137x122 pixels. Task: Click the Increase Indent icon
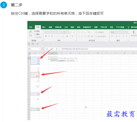(92, 36)
